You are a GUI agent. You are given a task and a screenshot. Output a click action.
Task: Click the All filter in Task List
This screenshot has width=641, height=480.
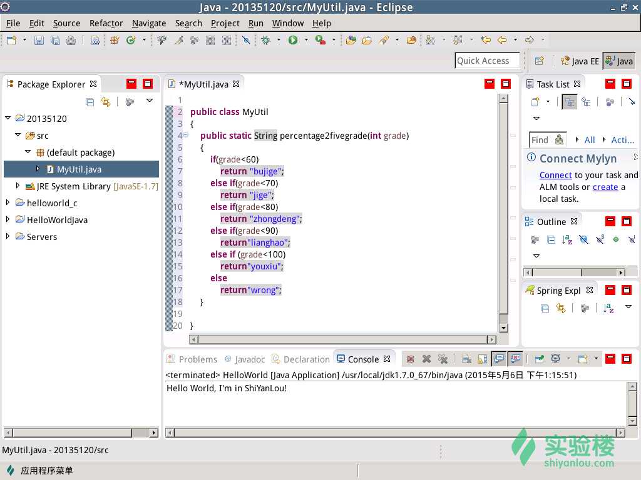tap(590, 140)
